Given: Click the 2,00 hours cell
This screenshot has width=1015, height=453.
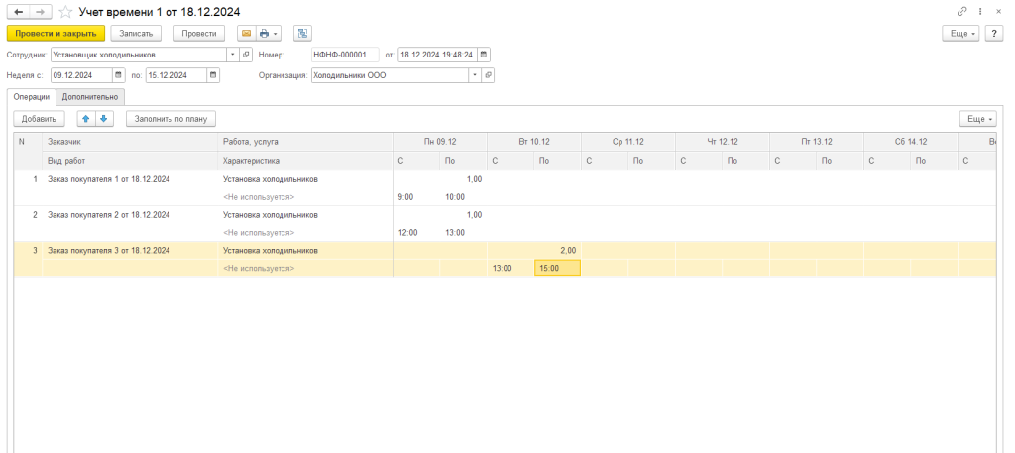Looking at the screenshot, I should (x=534, y=250).
